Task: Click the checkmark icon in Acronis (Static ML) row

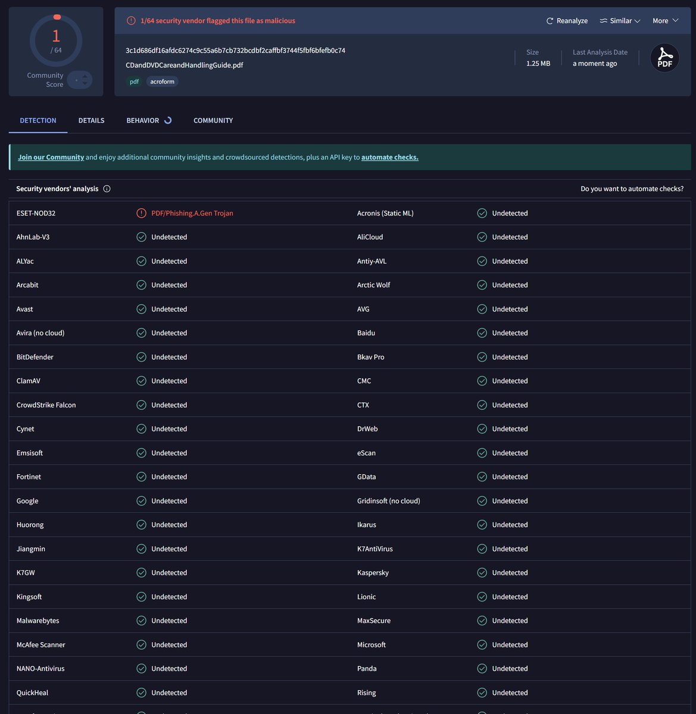Action: click(482, 213)
